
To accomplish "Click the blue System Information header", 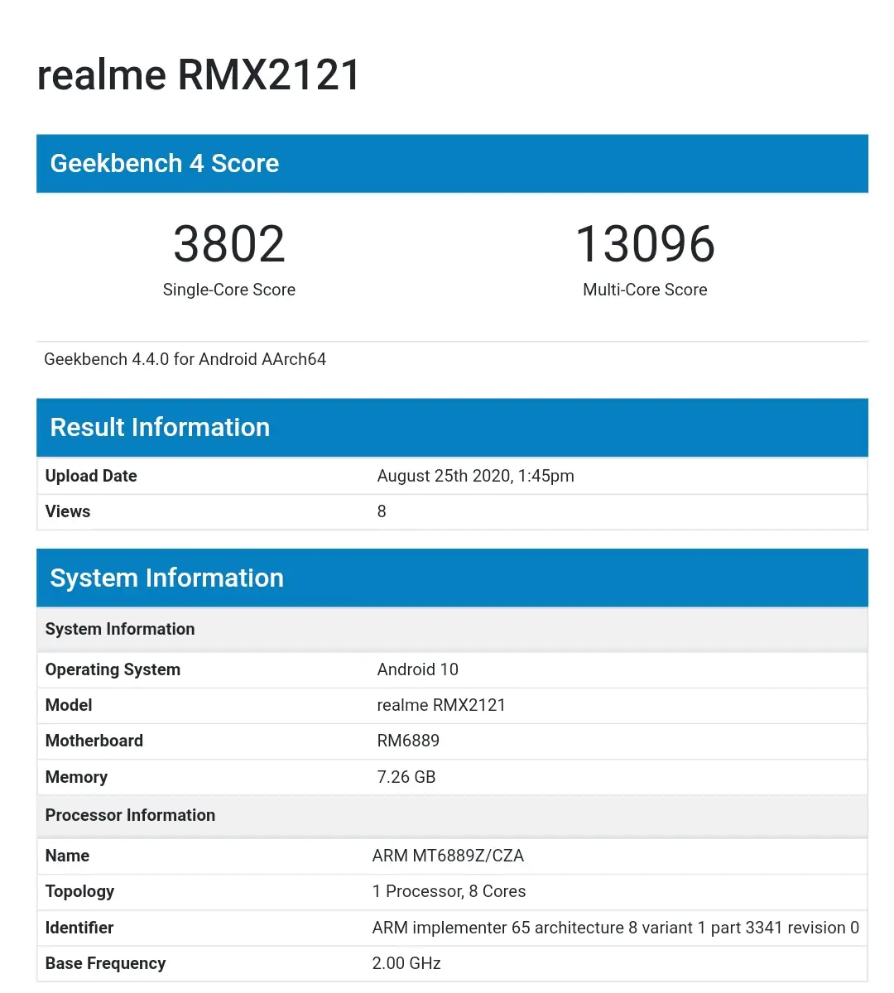I will [452, 578].
